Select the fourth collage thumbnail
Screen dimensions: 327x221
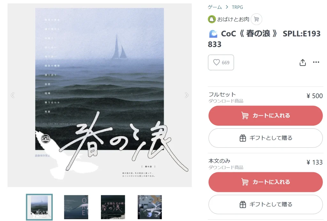coord(149,207)
